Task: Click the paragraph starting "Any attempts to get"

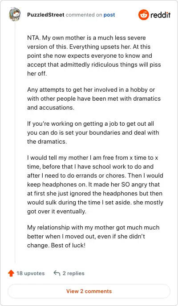Action: tap(94, 98)
